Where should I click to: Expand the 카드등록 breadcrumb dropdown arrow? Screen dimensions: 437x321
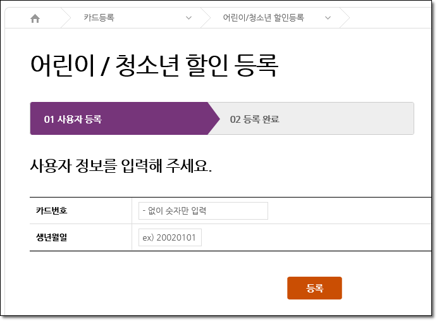[188, 18]
